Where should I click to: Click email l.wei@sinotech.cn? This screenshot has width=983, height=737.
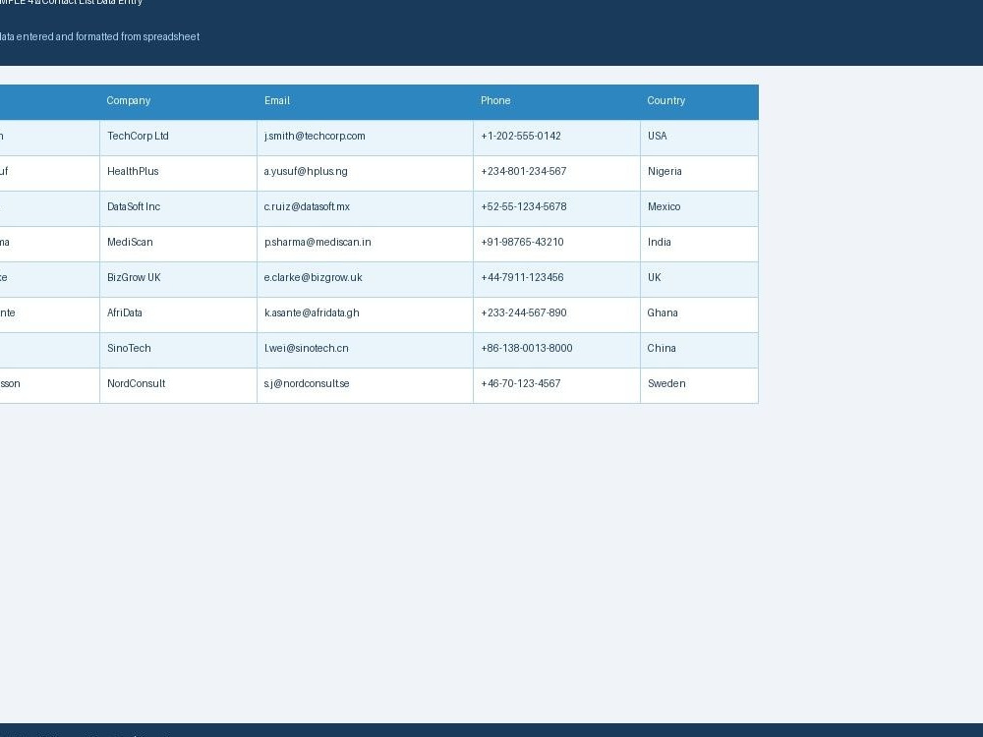coord(306,349)
